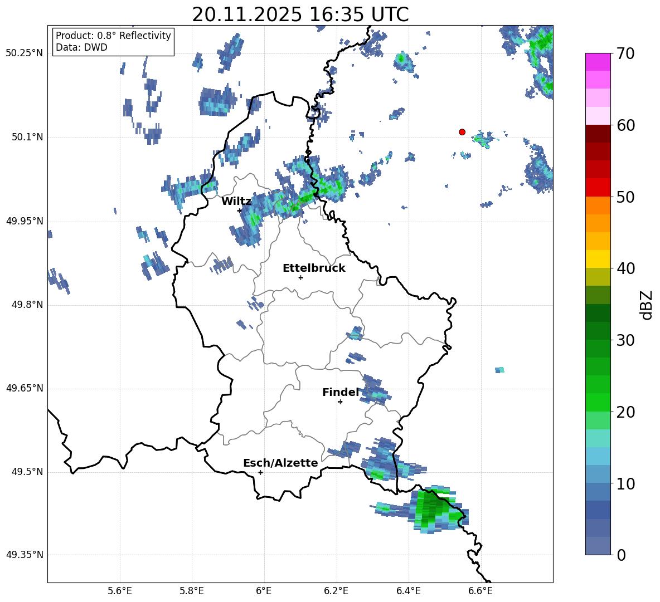Click the 40 value on the colorbar
Screen dimensions: 660x602
(x=625, y=268)
